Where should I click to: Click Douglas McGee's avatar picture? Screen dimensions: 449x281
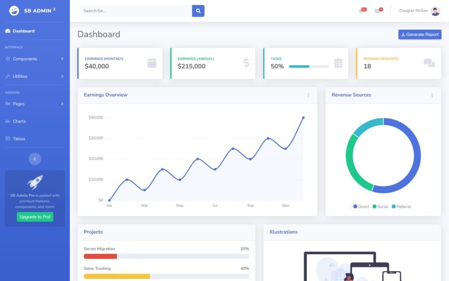[x=435, y=11]
